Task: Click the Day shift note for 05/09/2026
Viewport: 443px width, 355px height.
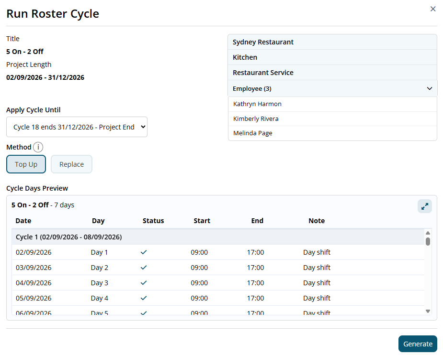Action: tap(317, 298)
